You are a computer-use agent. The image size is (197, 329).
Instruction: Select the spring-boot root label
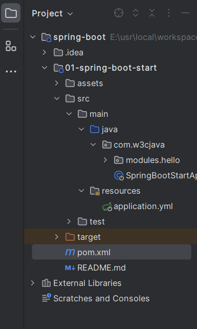click(x=79, y=37)
